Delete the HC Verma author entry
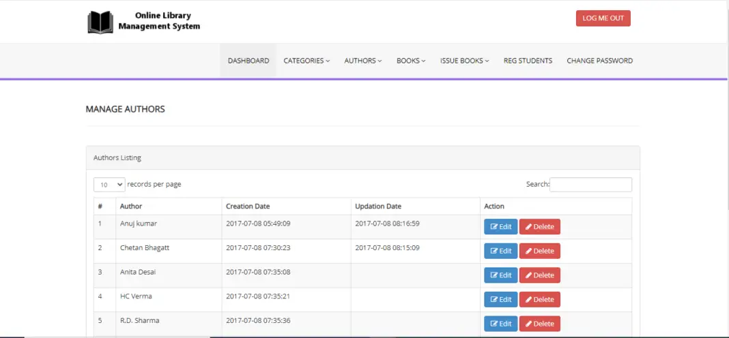 click(539, 299)
